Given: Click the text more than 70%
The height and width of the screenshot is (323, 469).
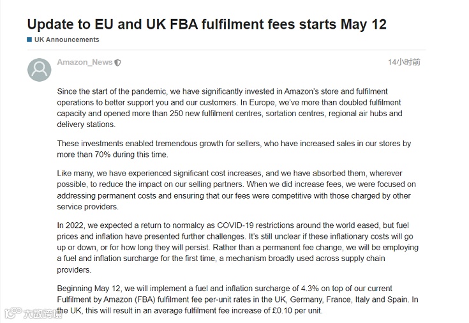Looking at the screenshot, I should coord(80,154).
